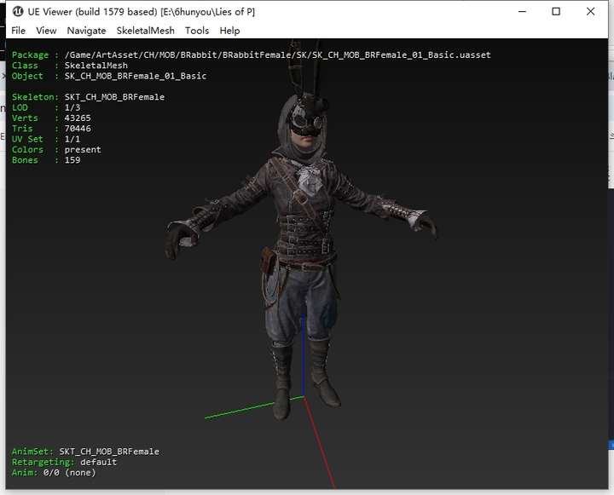Open the Tools menu
This screenshot has height=495, width=614.
click(197, 31)
